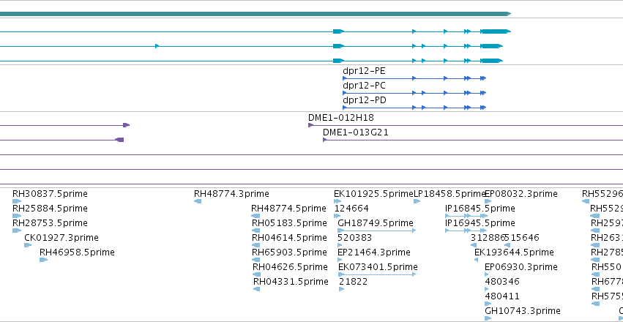This screenshot has height=322, width=623.
Task: Select the RH30837.5prime EST arrow glyph
Action: [17, 201]
